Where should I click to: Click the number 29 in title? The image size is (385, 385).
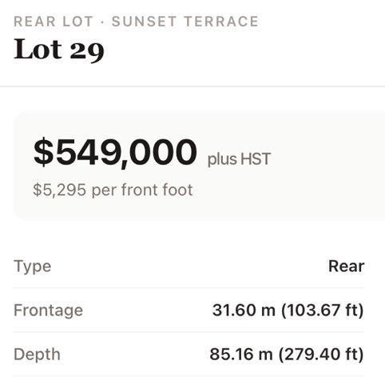[87, 51]
